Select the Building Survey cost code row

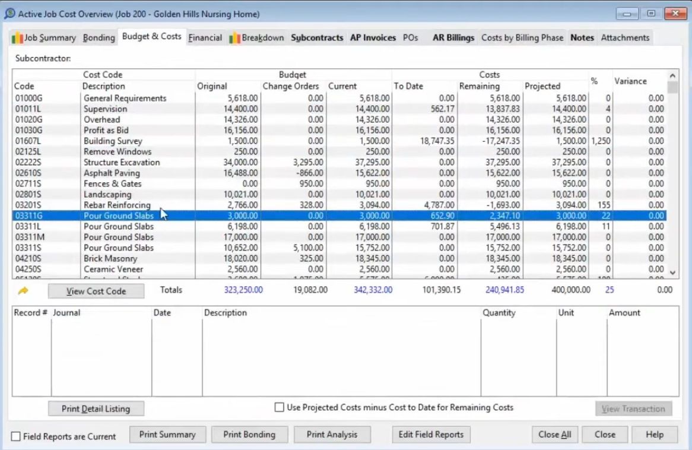pyautogui.click(x=113, y=141)
